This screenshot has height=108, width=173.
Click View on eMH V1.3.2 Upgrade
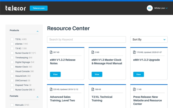(x=138, y=74)
